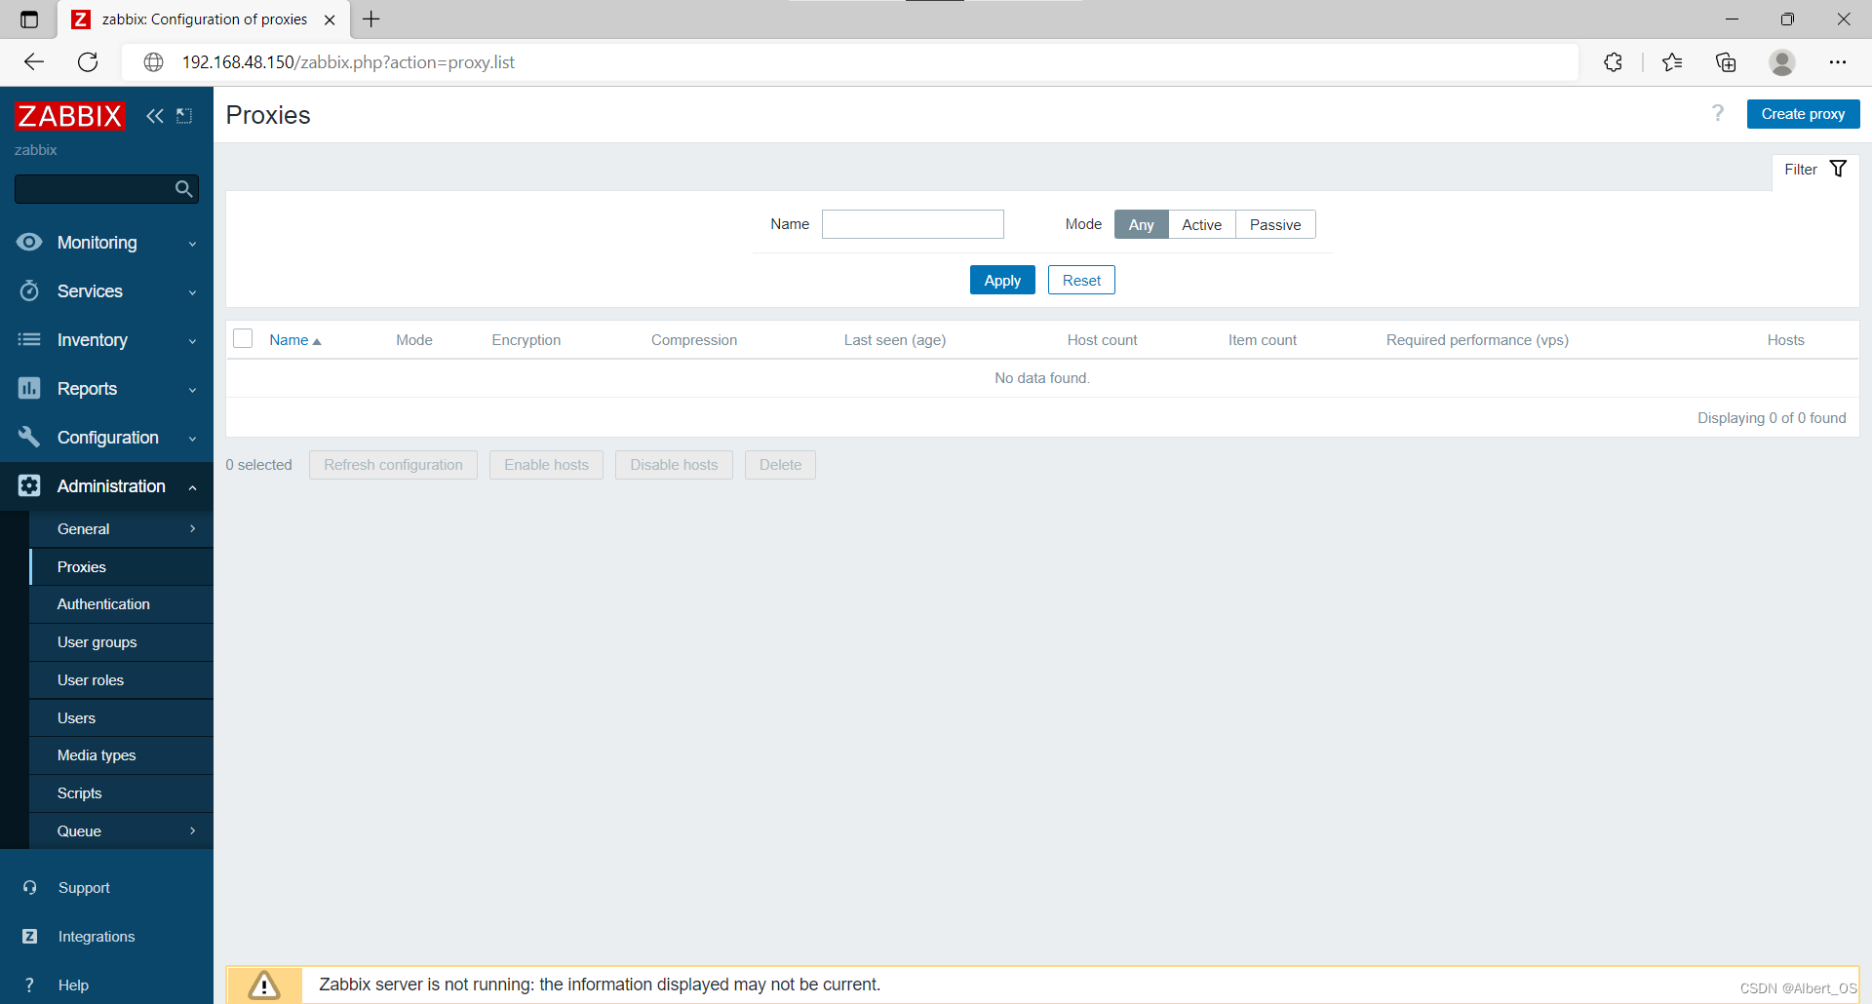
Task: Click the Create proxy button
Action: click(1803, 114)
